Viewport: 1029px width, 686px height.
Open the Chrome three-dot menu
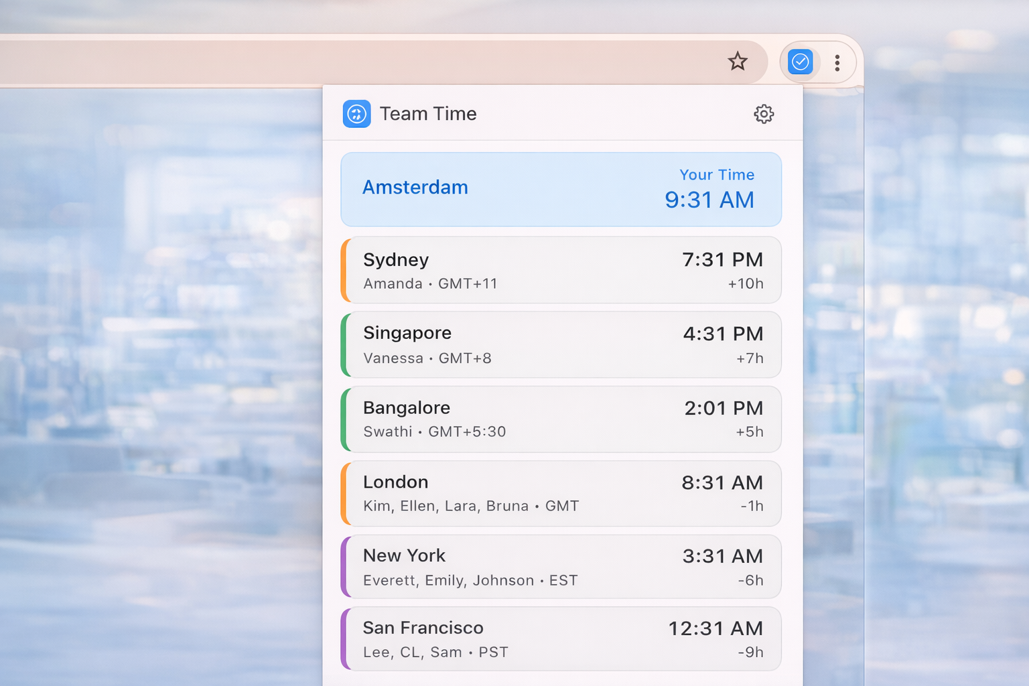pyautogui.click(x=837, y=62)
